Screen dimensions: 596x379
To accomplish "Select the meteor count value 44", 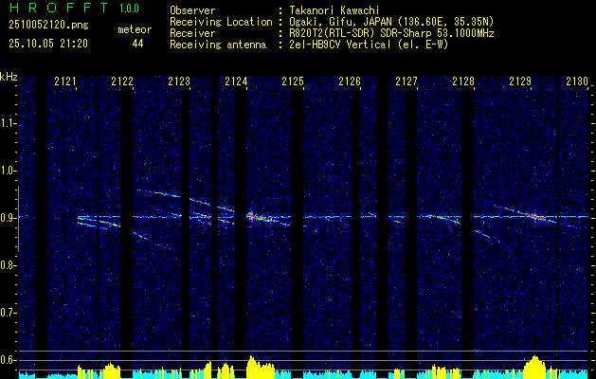I will pos(137,44).
